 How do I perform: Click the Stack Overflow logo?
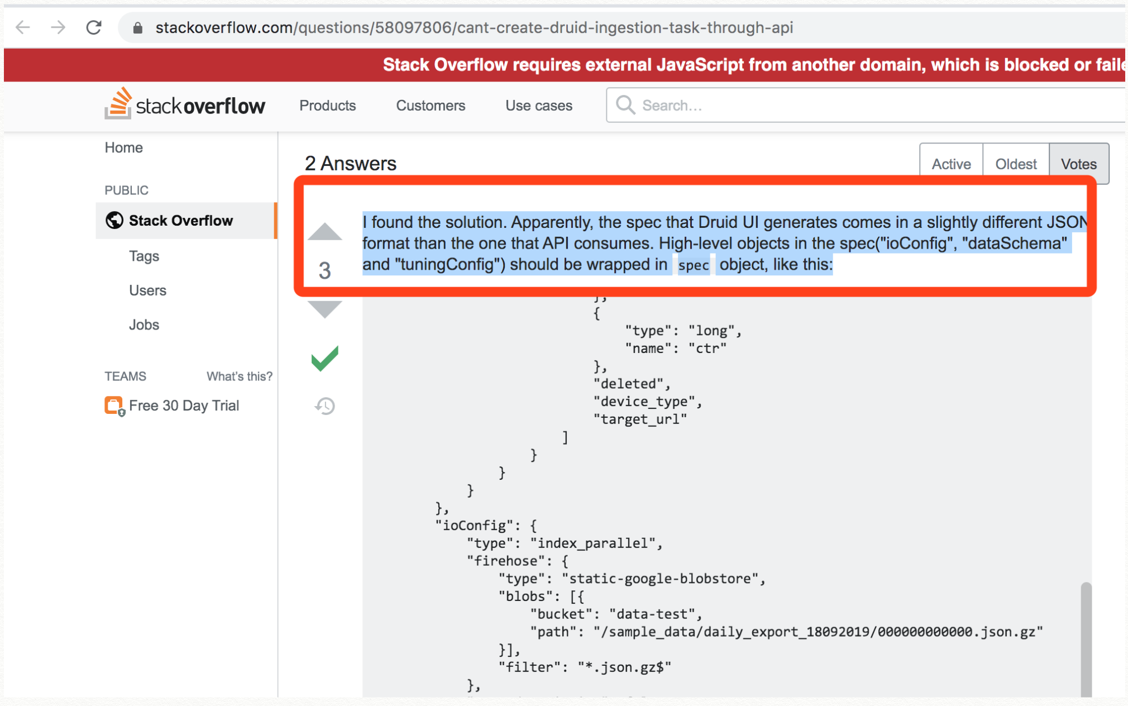click(x=185, y=104)
